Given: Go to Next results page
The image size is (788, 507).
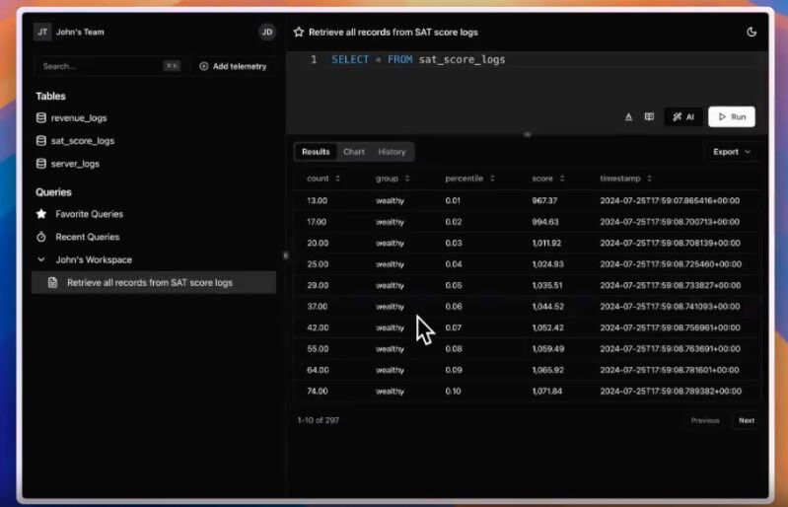Looking at the screenshot, I should click(x=747, y=420).
